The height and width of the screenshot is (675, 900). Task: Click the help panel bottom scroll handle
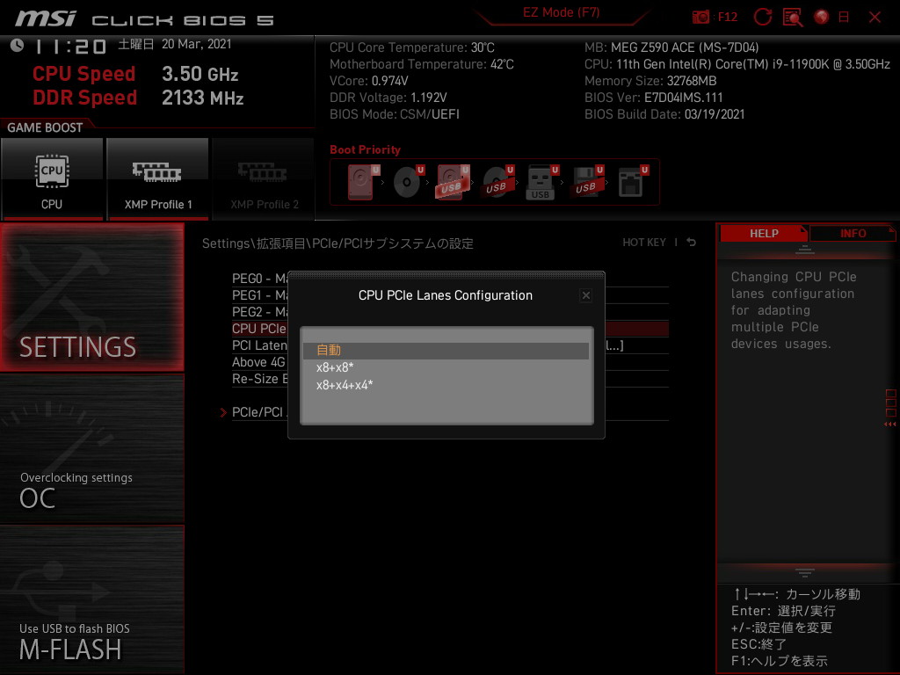[x=805, y=572]
